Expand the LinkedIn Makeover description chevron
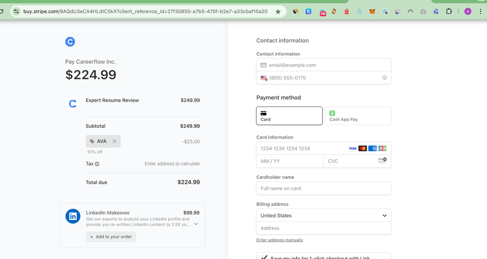The width and height of the screenshot is (487, 259). tap(196, 224)
